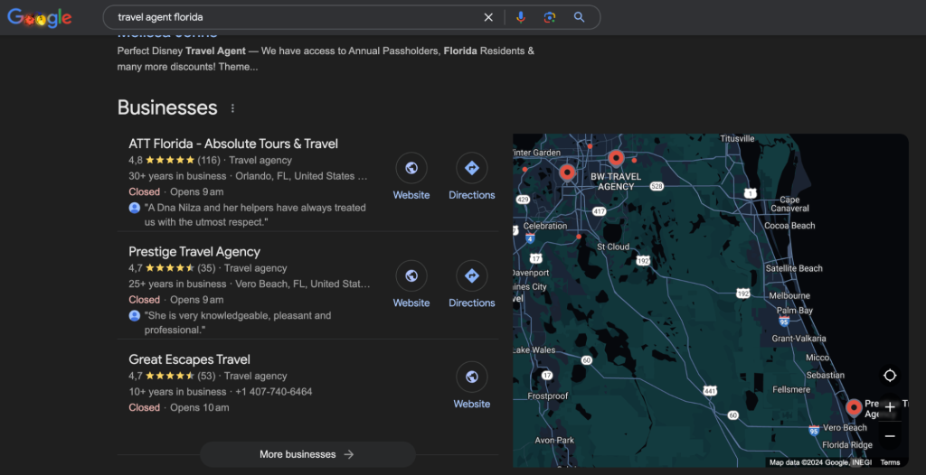Image resolution: width=926 pixels, height=475 pixels.
Task: Open Prestige Travel Agency website icon
Action: 411,276
